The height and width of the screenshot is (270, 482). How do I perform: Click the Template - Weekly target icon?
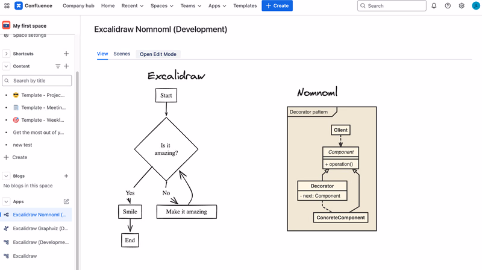[x=16, y=120]
